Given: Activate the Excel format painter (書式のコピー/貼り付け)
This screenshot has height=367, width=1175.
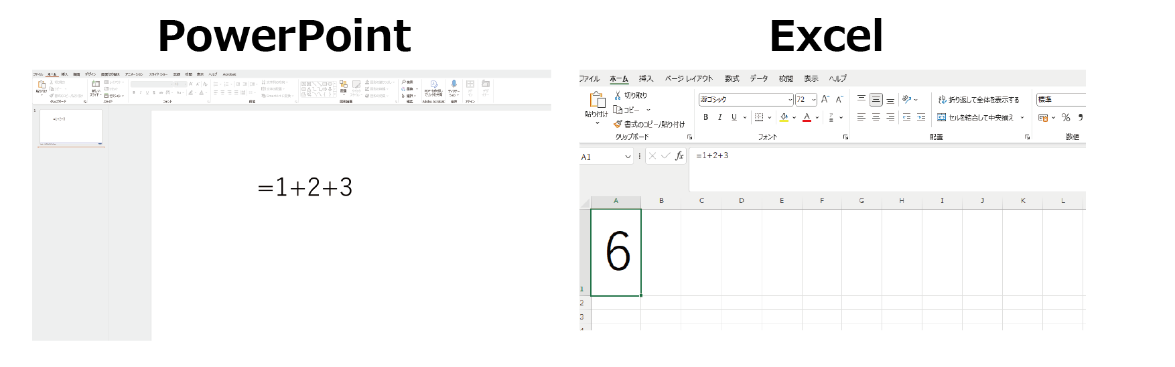Looking at the screenshot, I should click(x=649, y=124).
